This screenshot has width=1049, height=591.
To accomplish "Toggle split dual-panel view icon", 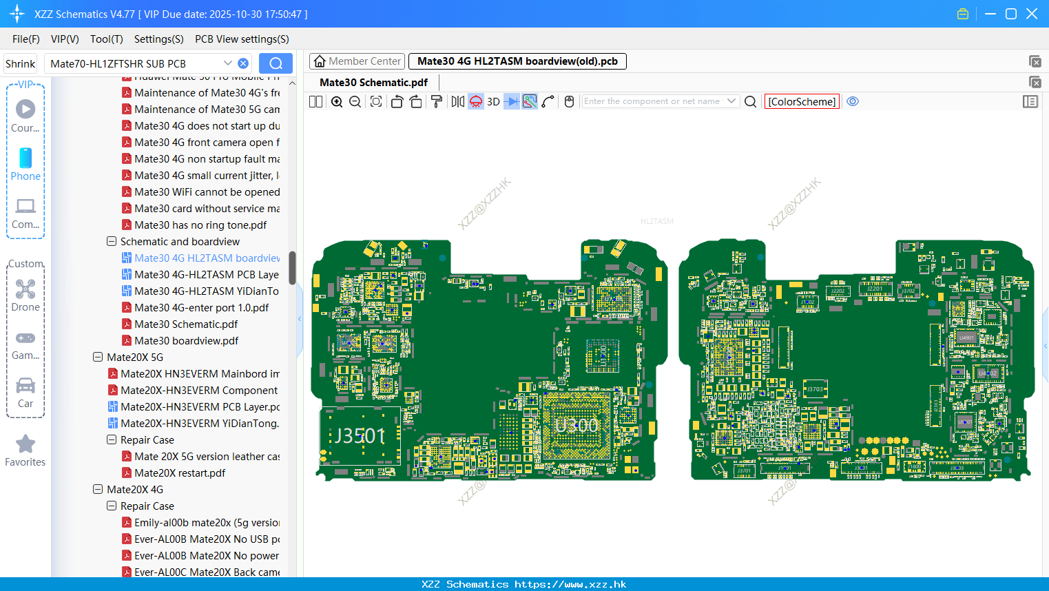I will [315, 101].
